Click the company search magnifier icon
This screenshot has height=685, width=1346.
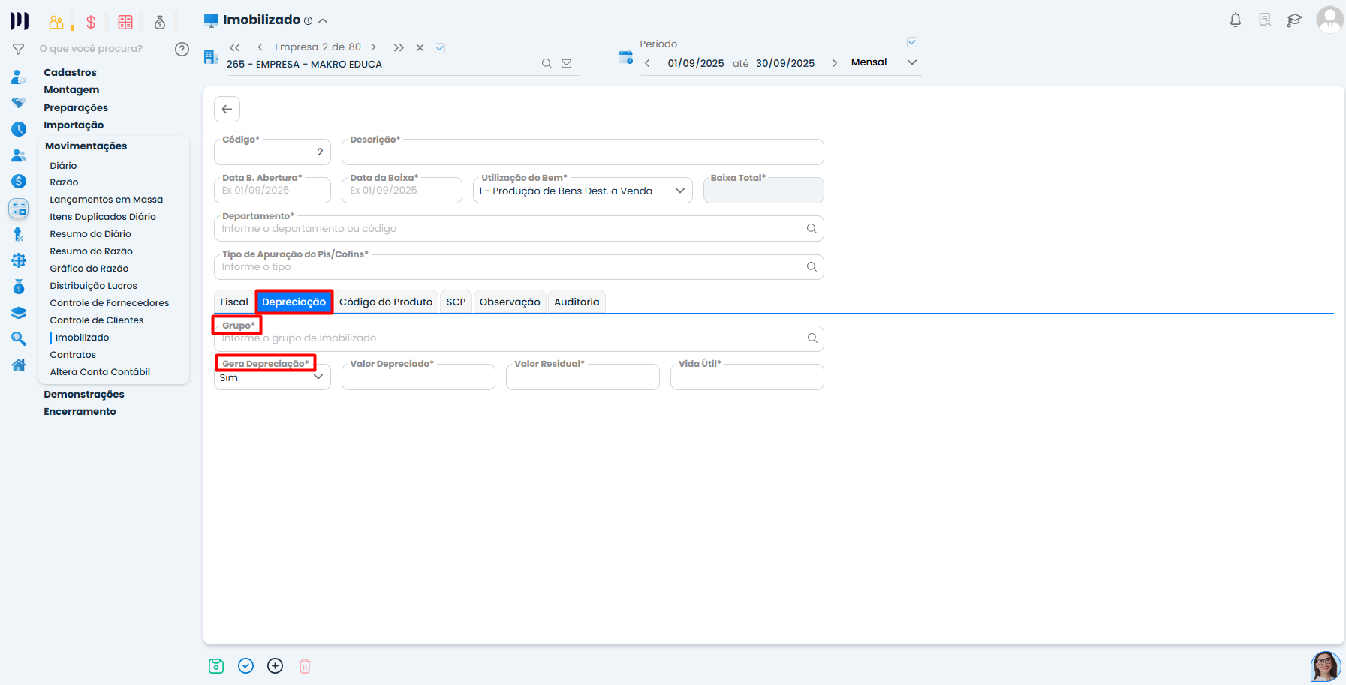point(547,64)
